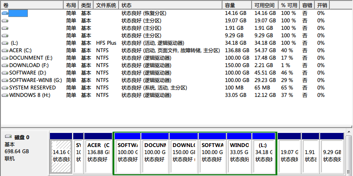Screen dimensions: 353x176
Task: Click the drive icon of the (L:) volume
Action: (x=5, y=43)
